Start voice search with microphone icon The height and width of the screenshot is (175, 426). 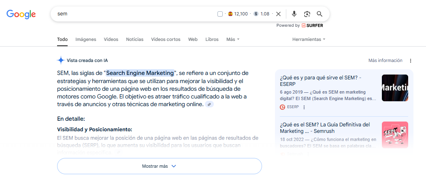pos(294,14)
